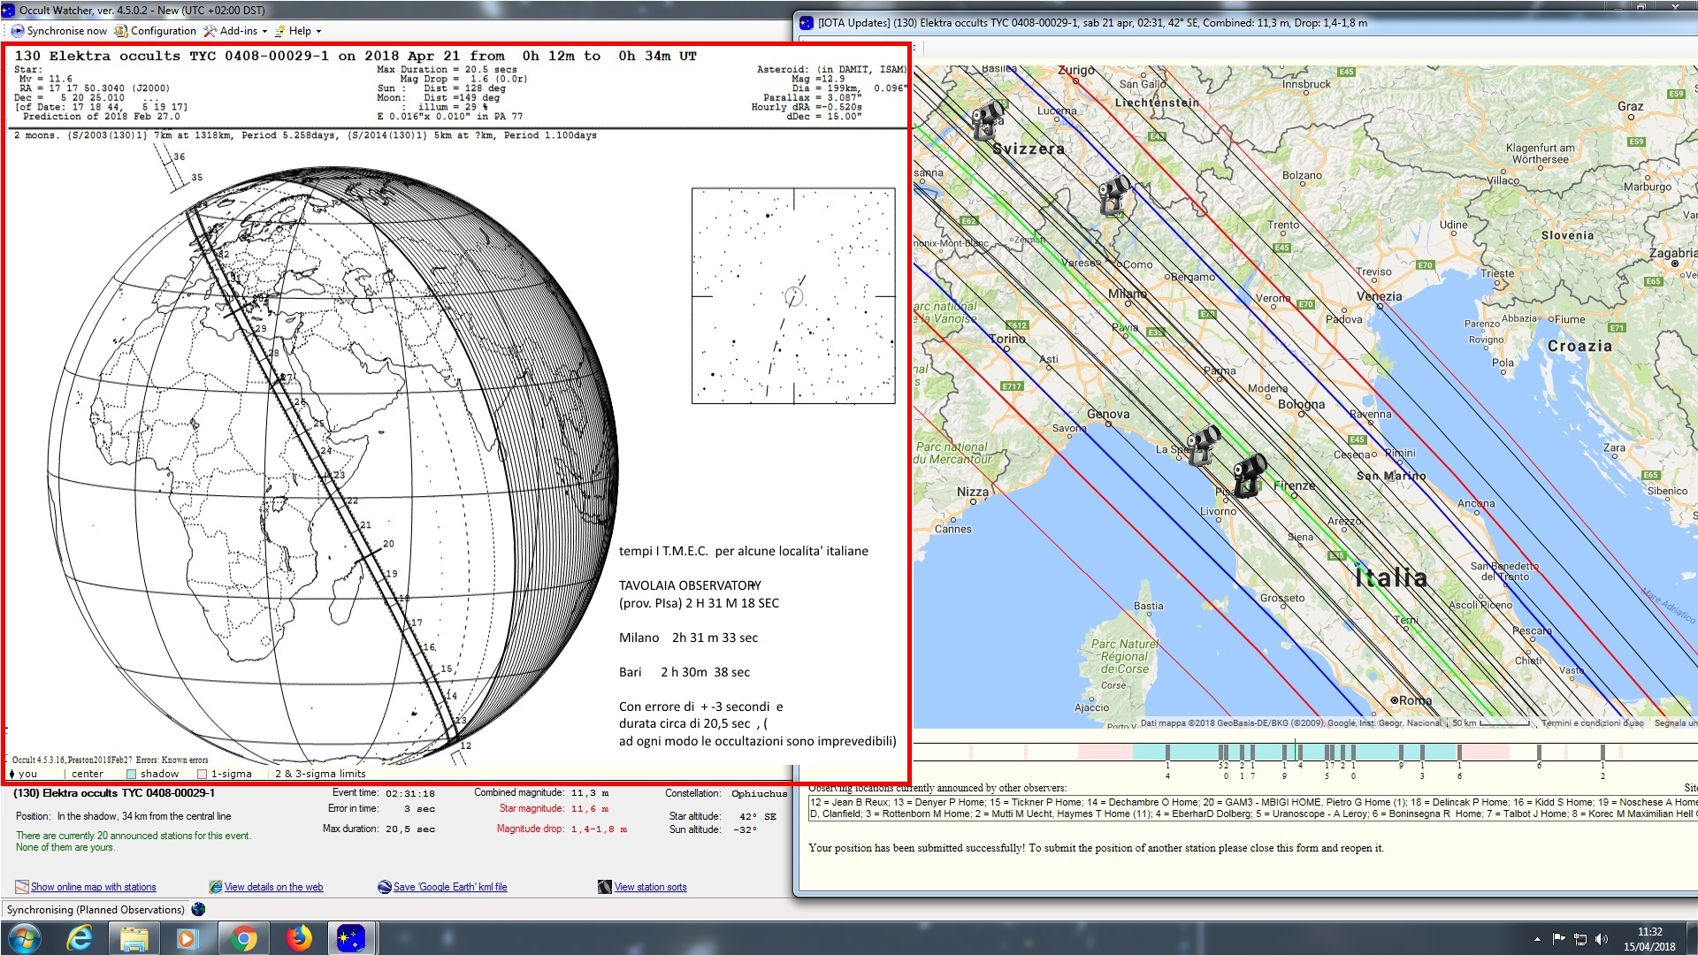This screenshot has width=1698, height=955.
Task: Click the Bologna label on the Google map
Action: 1301,404
